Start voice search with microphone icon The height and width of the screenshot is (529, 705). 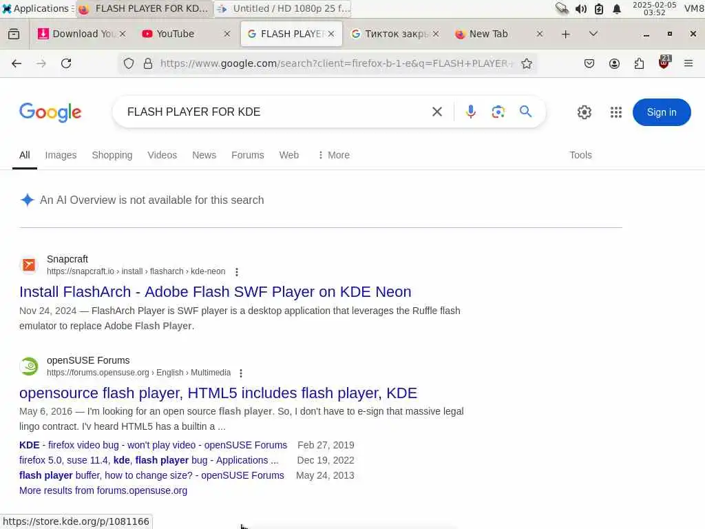click(x=471, y=112)
